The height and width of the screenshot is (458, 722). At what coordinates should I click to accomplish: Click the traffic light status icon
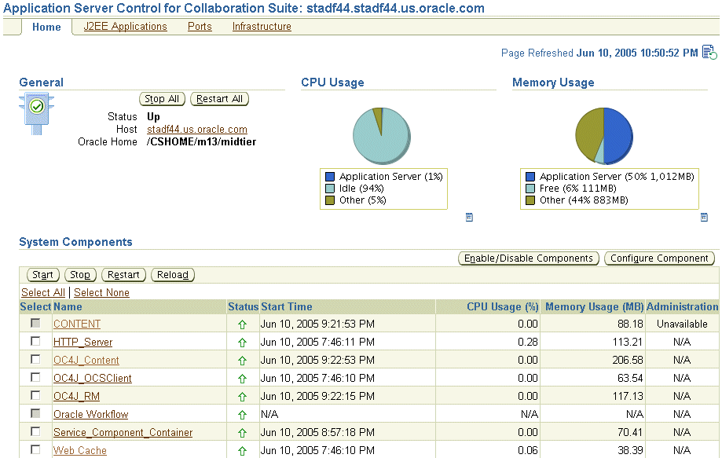pyautogui.click(x=36, y=112)
